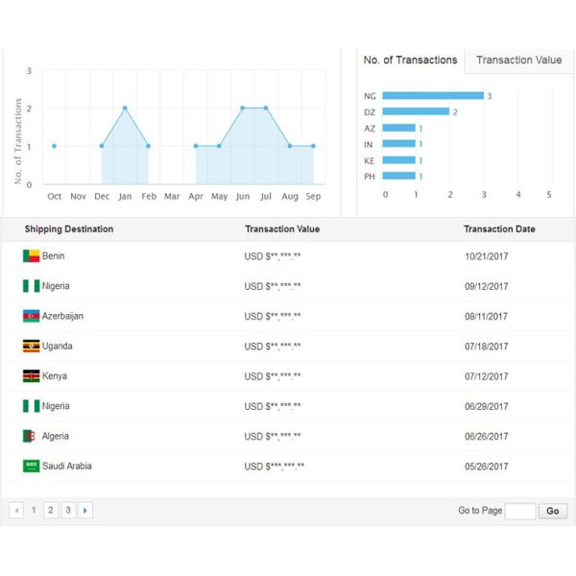Click the Azerbaijan flag icon
Image resolution: width=576 pixels, height=576 pixels.
pos(31,316)
